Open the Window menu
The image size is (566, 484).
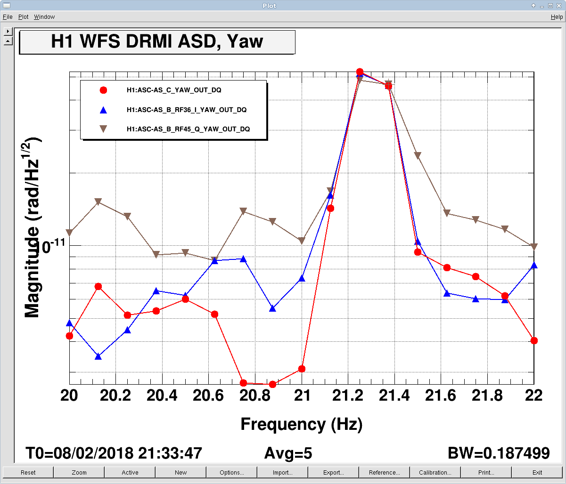(x=44, y=17)
